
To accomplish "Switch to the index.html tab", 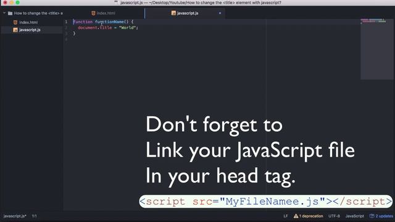I will click(106, 13).
